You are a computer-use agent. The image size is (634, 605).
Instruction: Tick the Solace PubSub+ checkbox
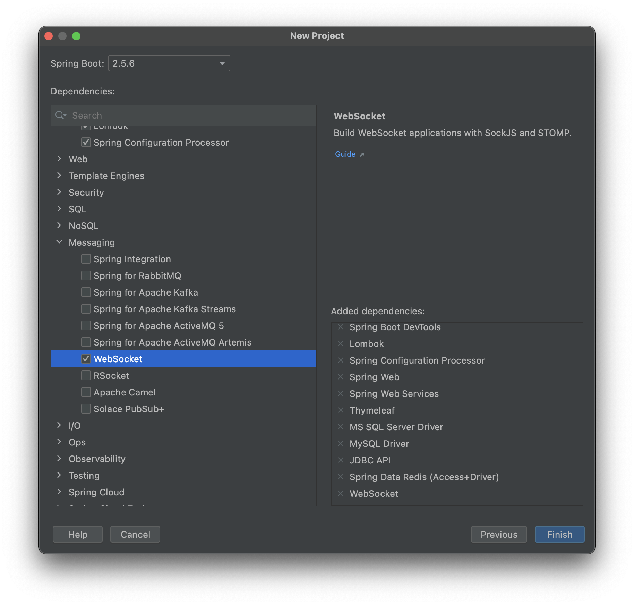(x=86, y=409)
